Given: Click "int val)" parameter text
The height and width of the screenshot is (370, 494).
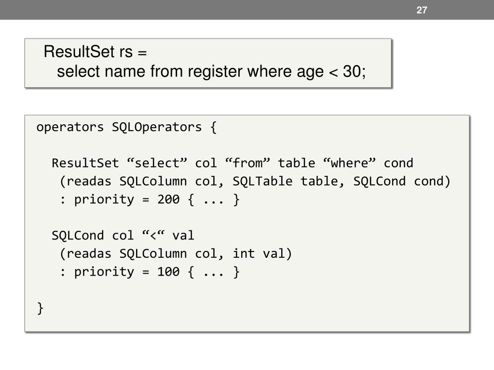Looking at the screenshot, I should [262, 253].
